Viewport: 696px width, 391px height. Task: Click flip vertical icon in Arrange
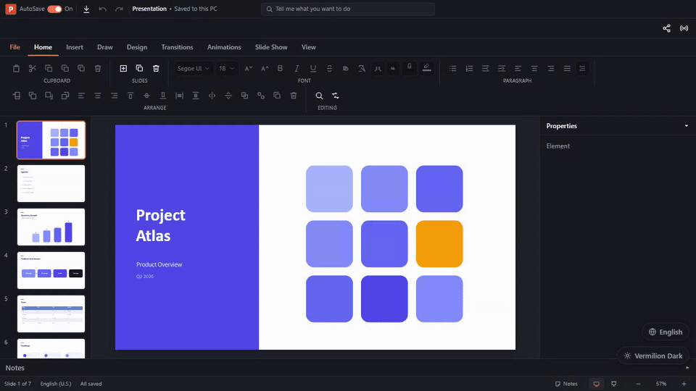click(x=228, y=96)
